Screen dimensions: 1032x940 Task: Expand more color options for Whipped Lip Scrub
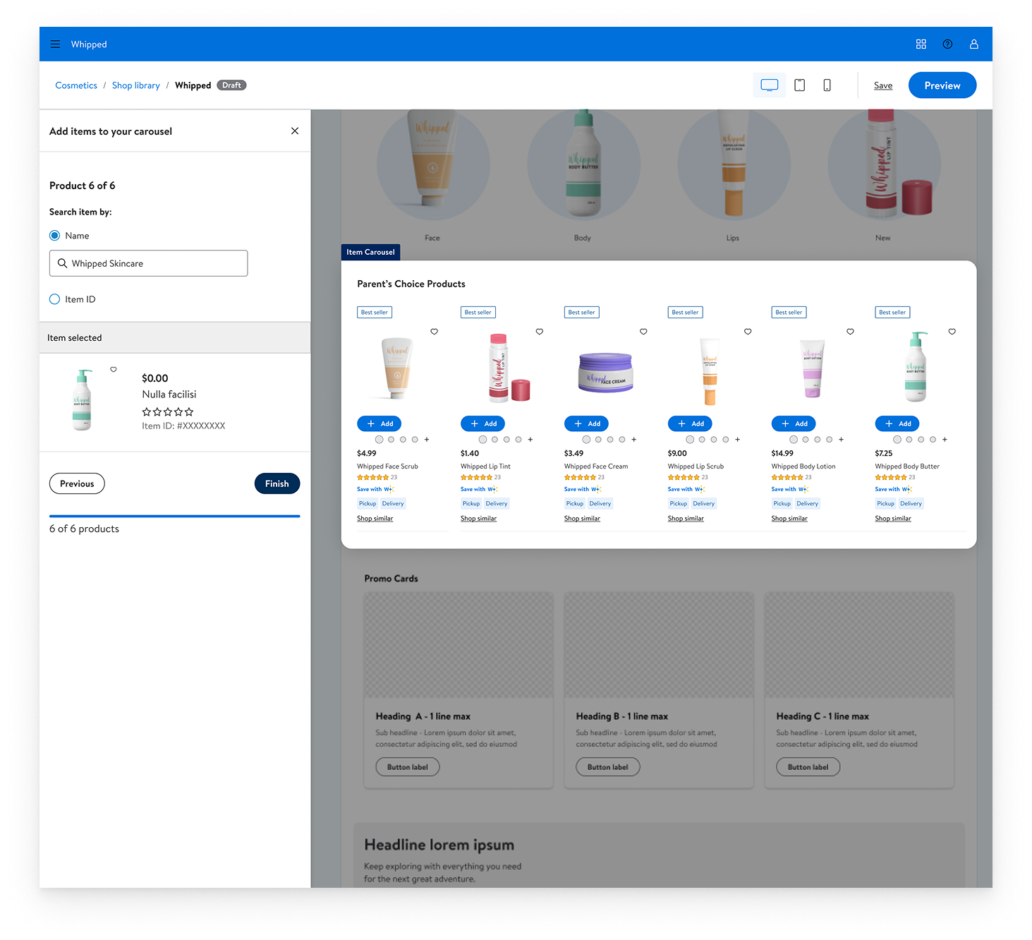point(738,440)
